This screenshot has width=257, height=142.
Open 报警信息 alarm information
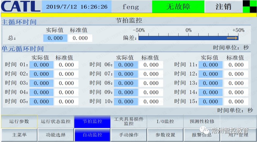coord(202,135)
